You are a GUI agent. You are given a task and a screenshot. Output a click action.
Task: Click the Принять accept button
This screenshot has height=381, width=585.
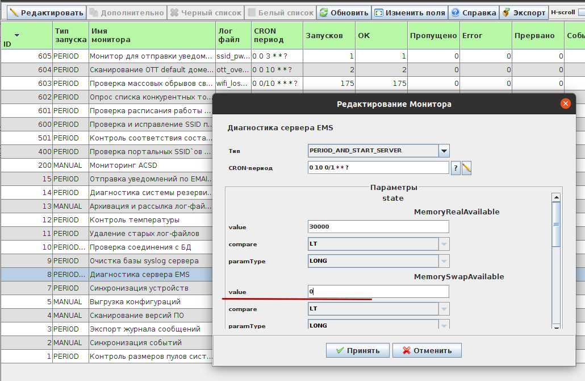[x=357, y=350]
